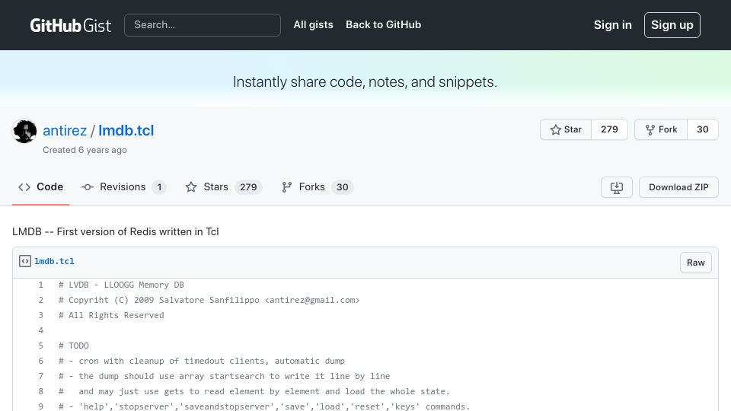Focus the Search input field
This screenshot has width=731, height=411.
point(203,25)
